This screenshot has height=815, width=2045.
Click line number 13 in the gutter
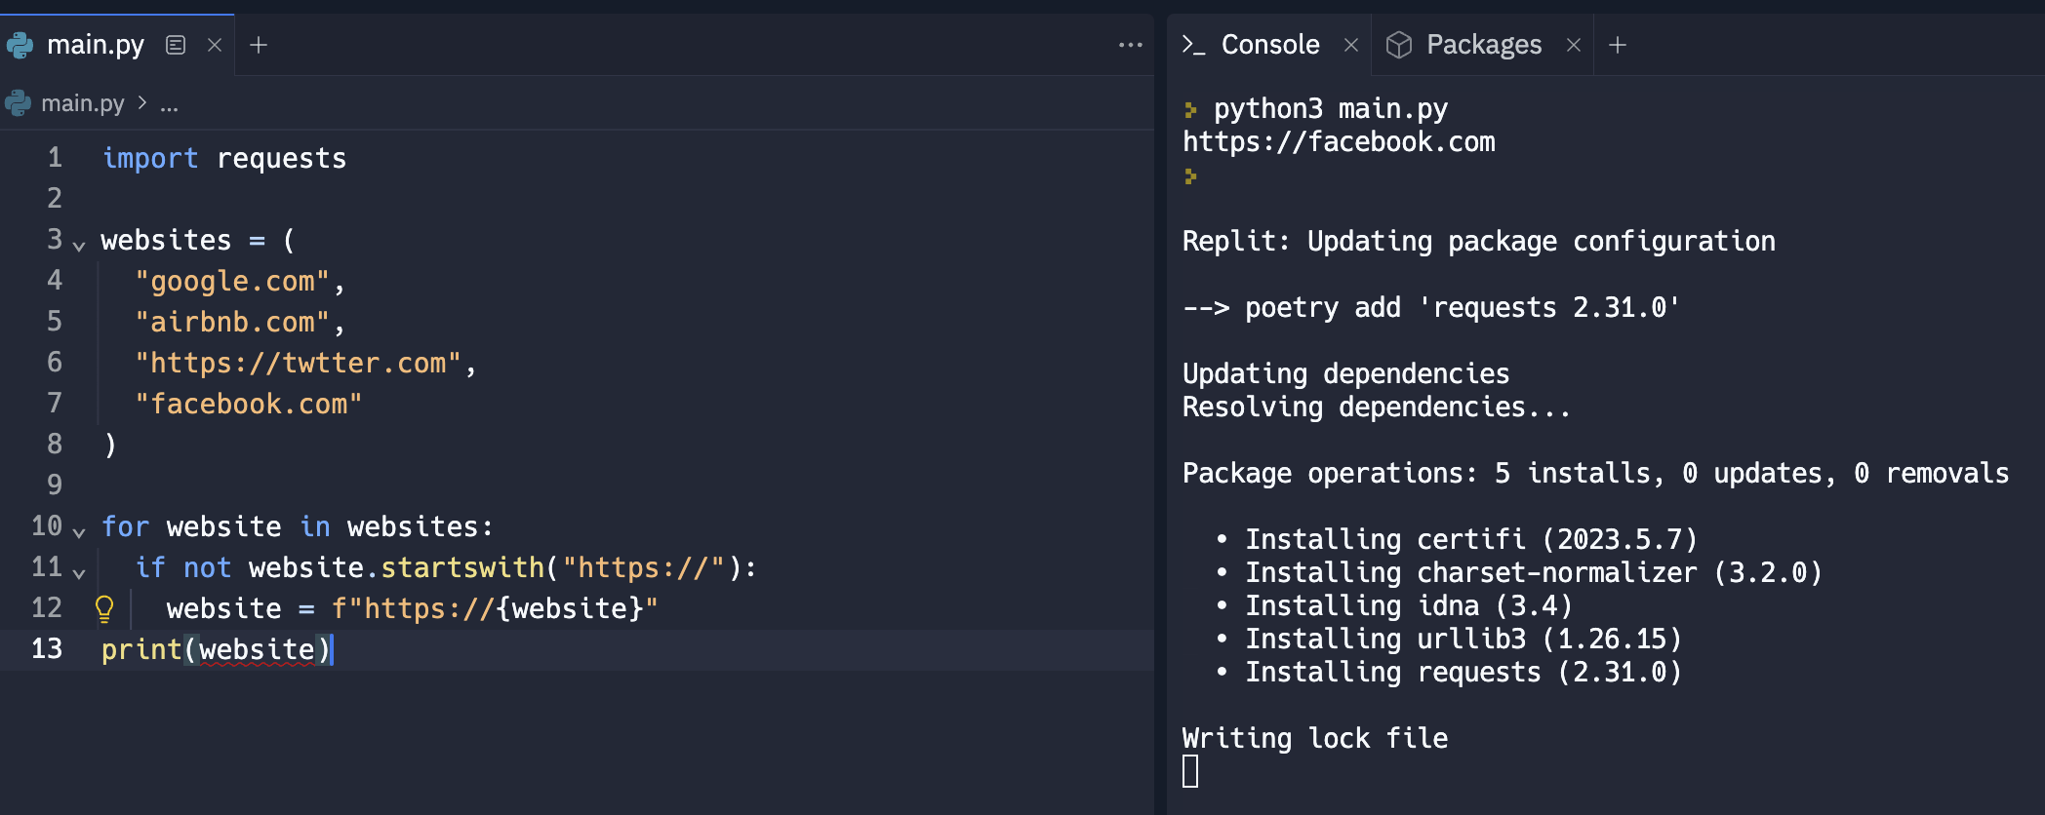tap(47, 649)
